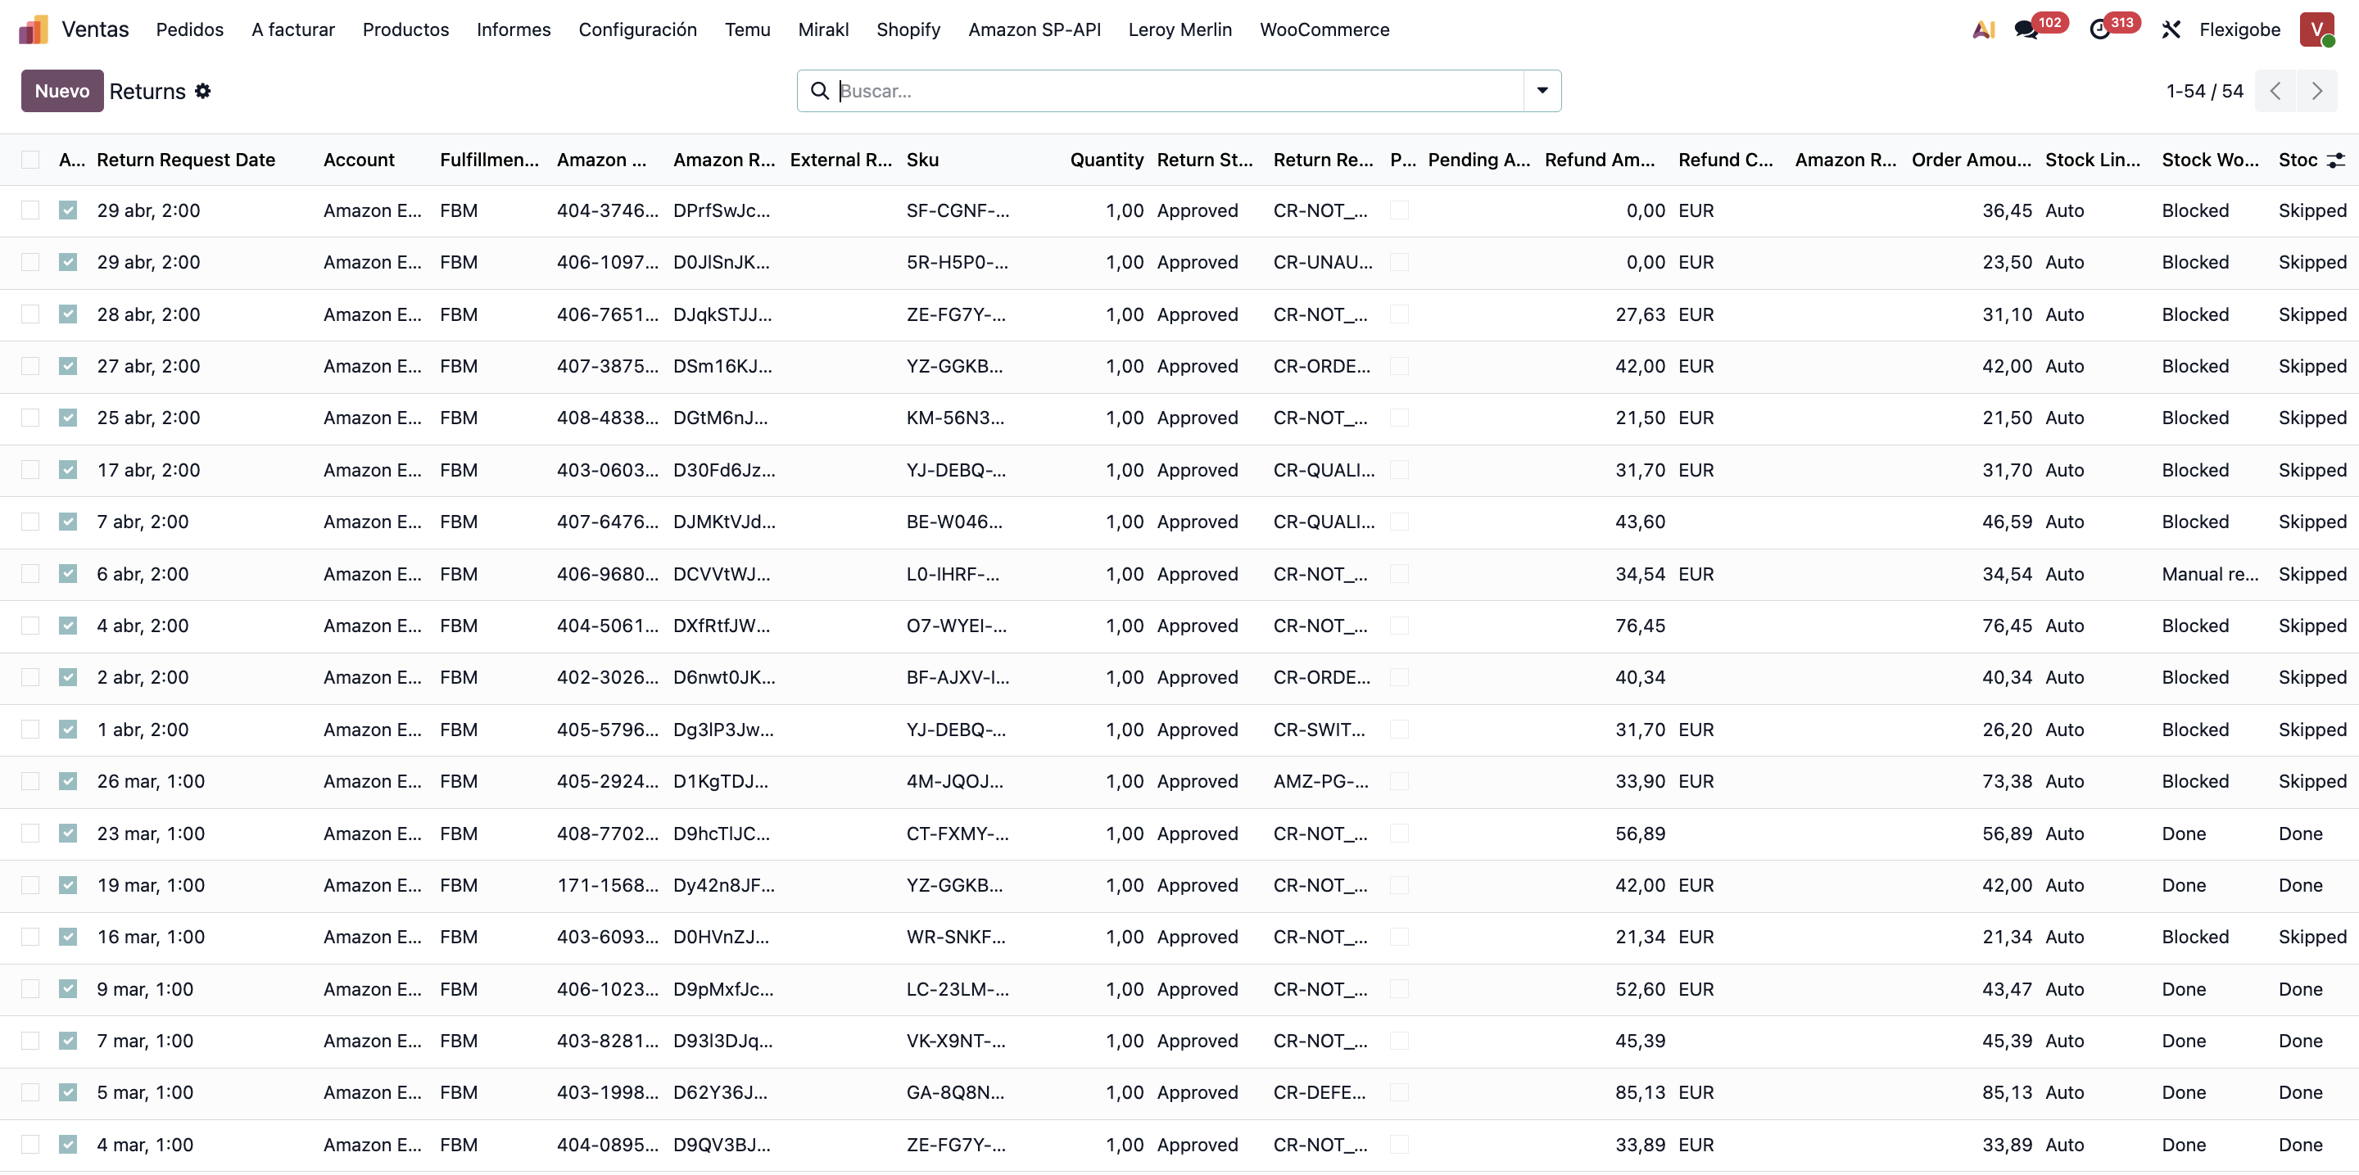Toggle the P... checkbox on 4 abr row
Screen dimensions: 2359x1175
(x=1398, y=625)
